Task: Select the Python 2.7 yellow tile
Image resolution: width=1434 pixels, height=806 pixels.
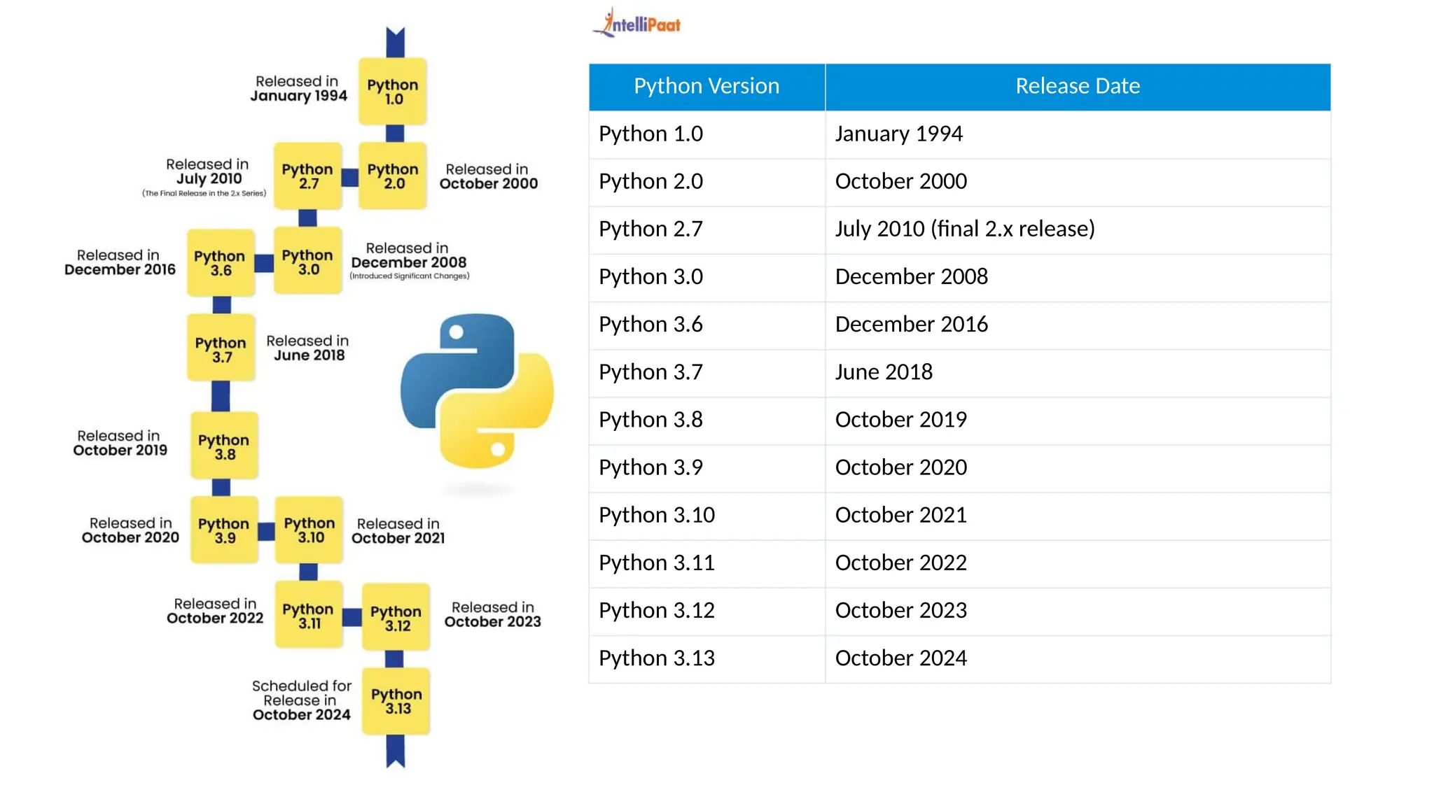Action: (x=307, y=176)
